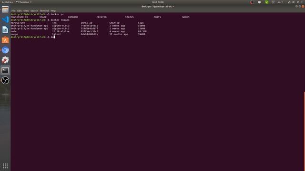This screenshot has width=305, height=171.
Task: Open the Help menu
Action: point(53,11)
